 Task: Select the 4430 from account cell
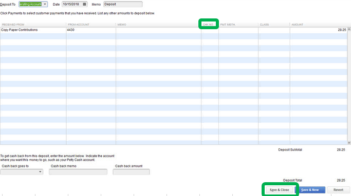click(91, 30)
